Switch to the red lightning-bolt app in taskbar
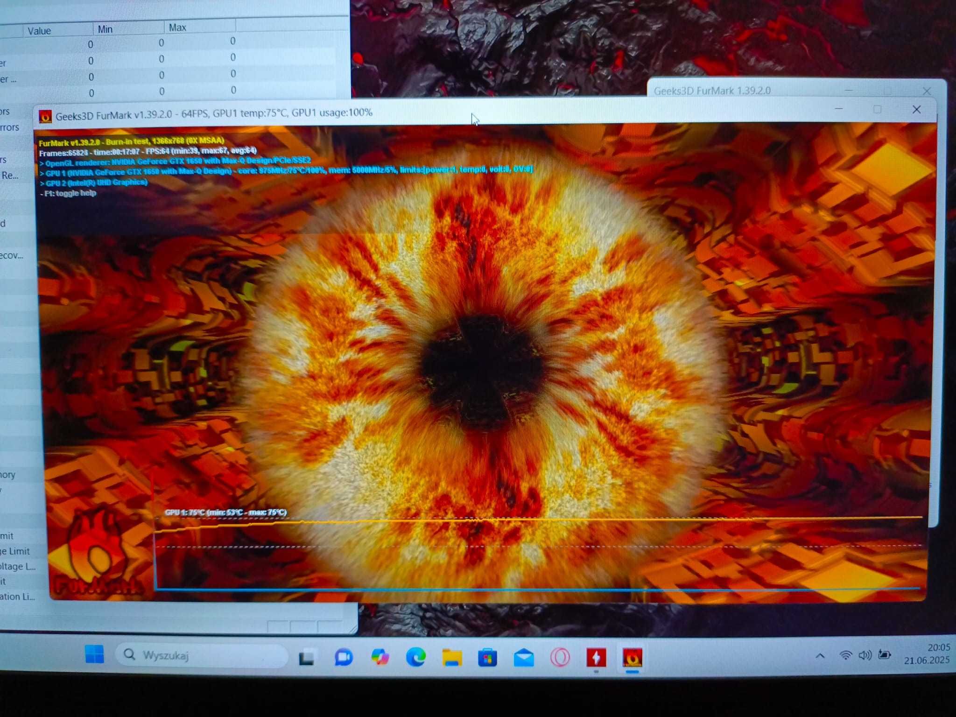The width and height of the screenshot is (956, 717). (x=596, y=658)
